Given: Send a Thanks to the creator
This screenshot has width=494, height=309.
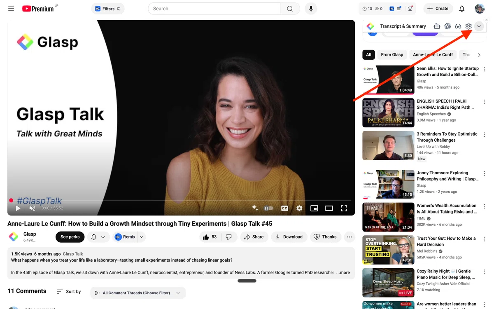Looking at the screenshot, I should coord(325,237).
